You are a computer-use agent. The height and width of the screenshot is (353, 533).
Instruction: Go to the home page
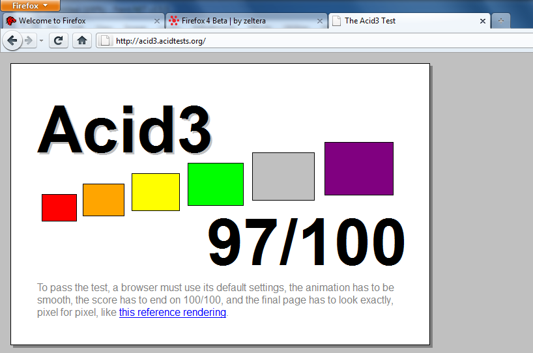click(81, 41)
